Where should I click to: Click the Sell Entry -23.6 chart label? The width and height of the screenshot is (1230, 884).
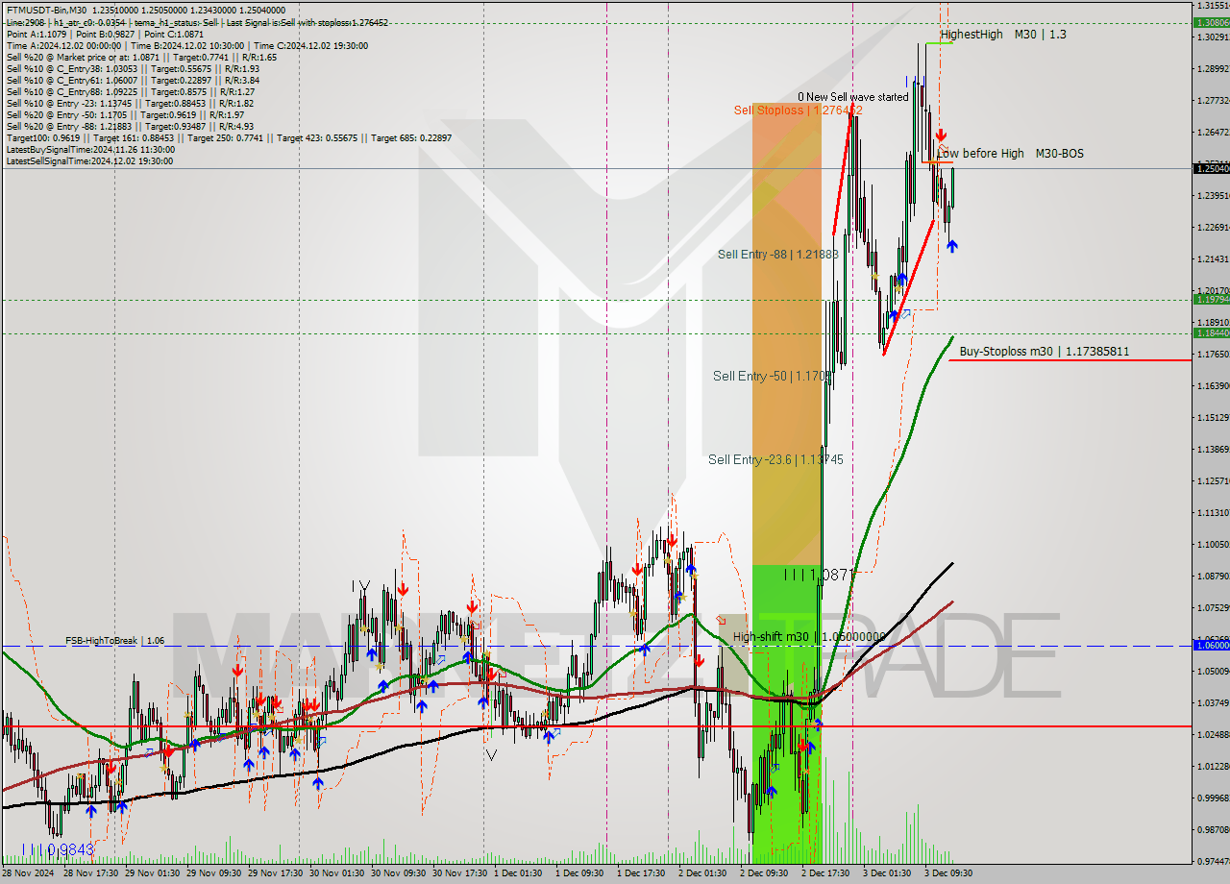(x=775, y=459)
